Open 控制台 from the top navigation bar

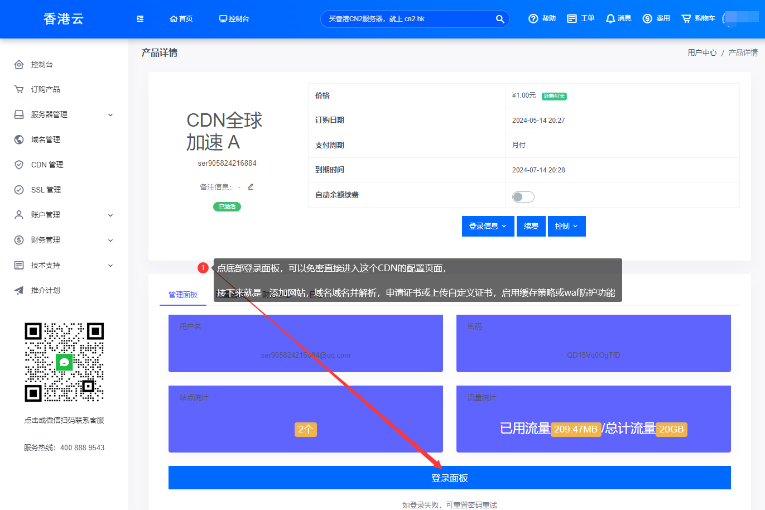234,19
